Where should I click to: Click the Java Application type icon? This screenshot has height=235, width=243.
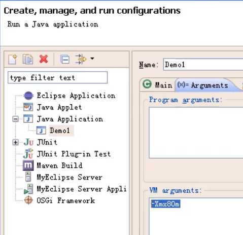tap(28, 119)
